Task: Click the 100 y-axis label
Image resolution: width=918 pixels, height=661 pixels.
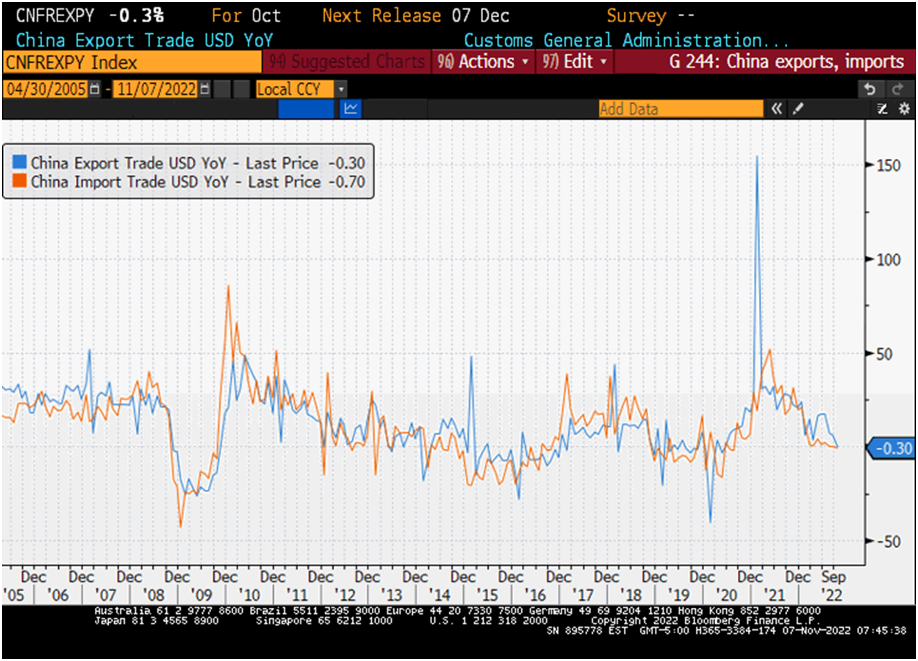Action: (888, 260)
